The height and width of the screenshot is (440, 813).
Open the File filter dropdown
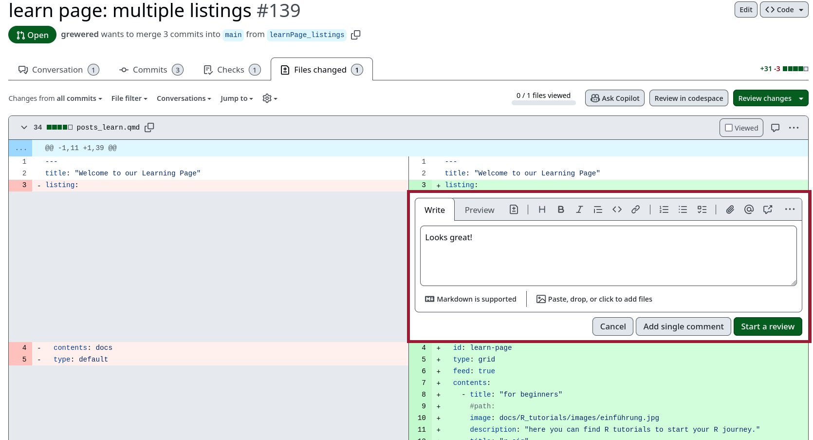point(129,98)
